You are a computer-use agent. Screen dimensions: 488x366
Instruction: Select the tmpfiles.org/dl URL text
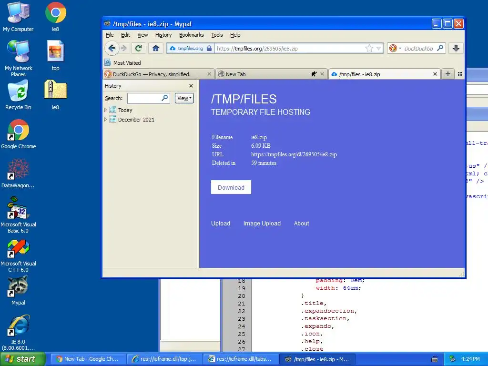(x=294, y=154)
